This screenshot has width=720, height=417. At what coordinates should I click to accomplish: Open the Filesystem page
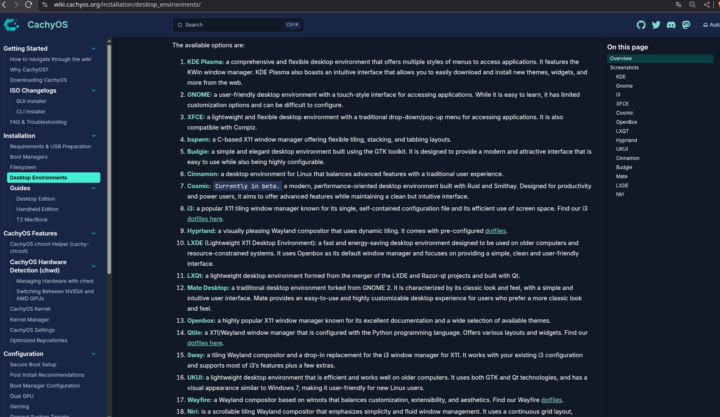(x=23, y=167)
